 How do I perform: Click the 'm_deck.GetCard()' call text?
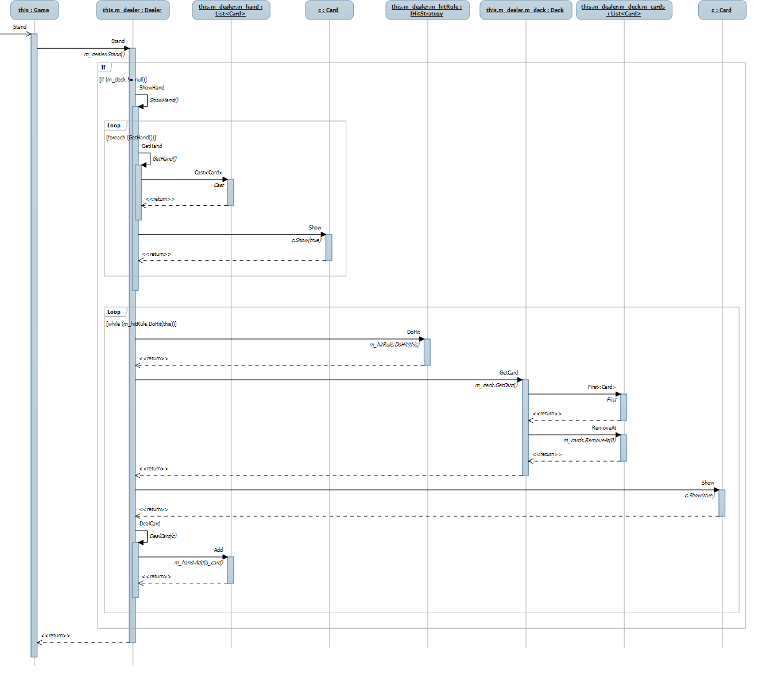click(x=497, y=385)
